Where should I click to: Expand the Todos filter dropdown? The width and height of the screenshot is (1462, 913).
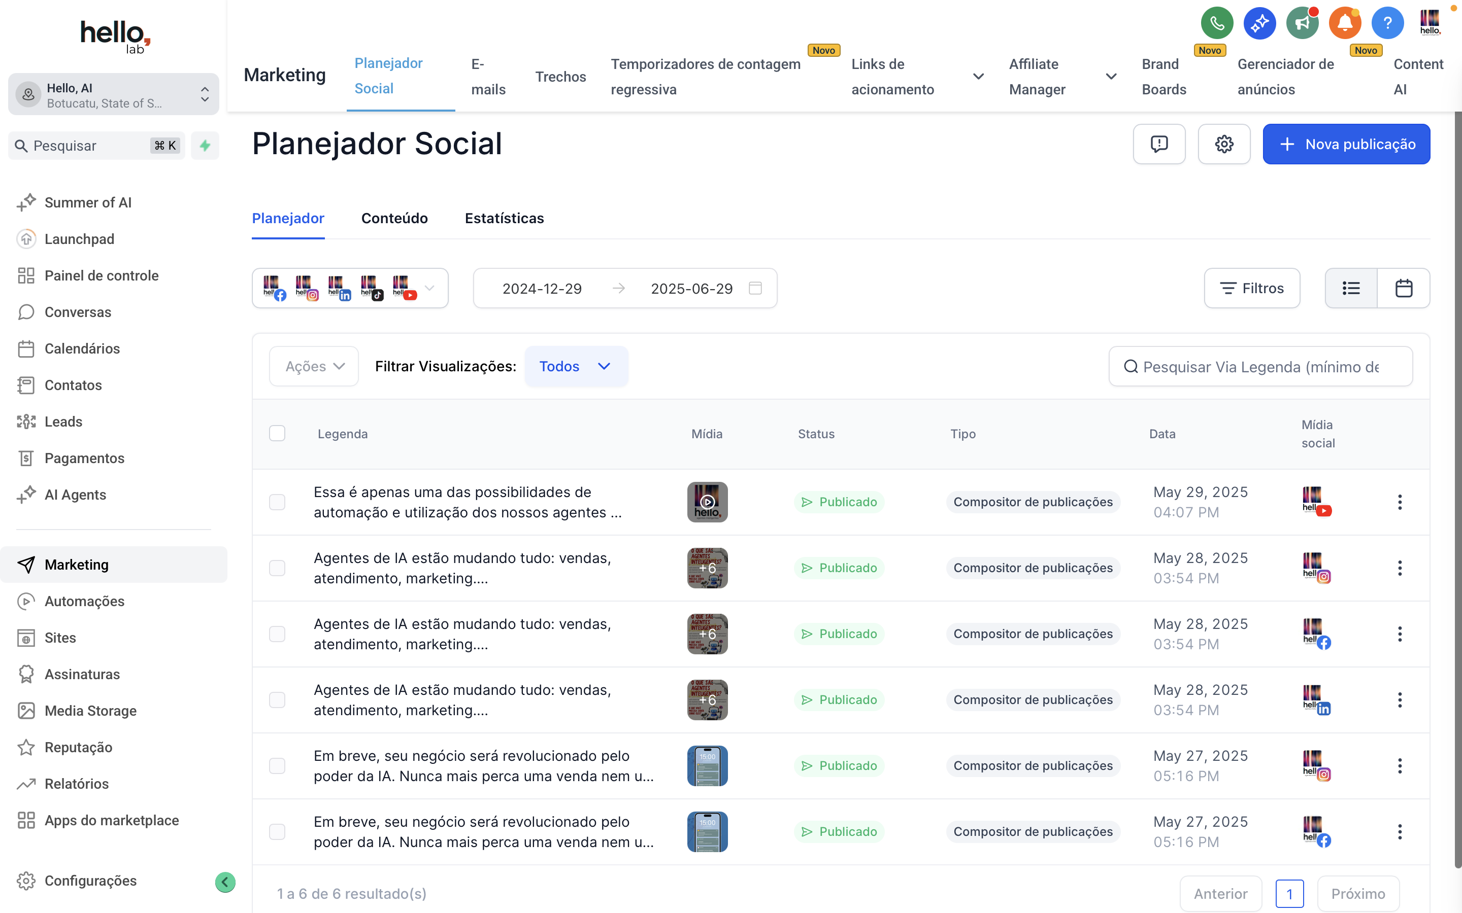click(x=576, y=366)
